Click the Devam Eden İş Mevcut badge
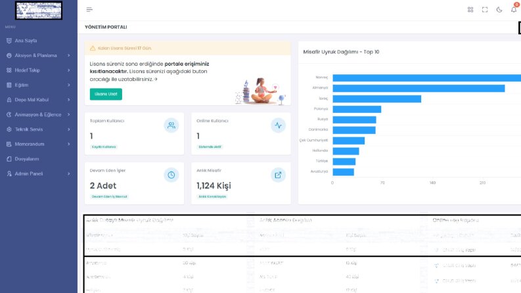The height and width of the screenshot is (293, 521). pos(109,196)
